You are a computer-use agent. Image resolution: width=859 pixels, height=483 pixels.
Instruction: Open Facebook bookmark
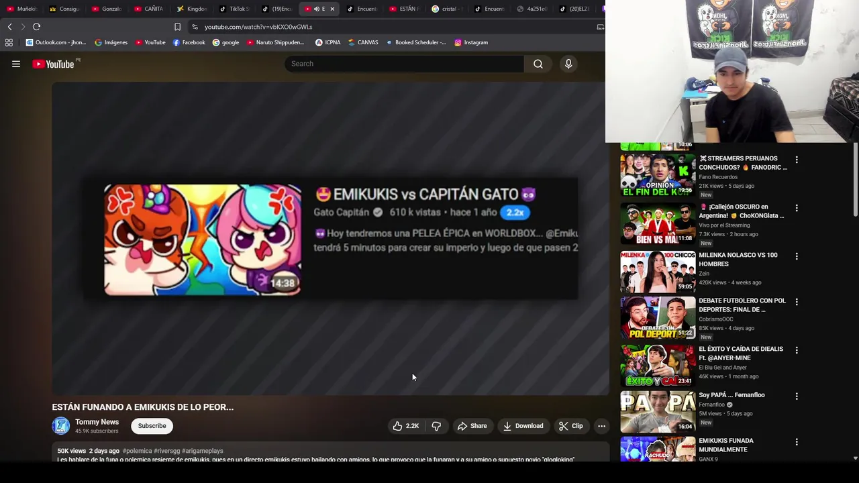pos(189,42)
